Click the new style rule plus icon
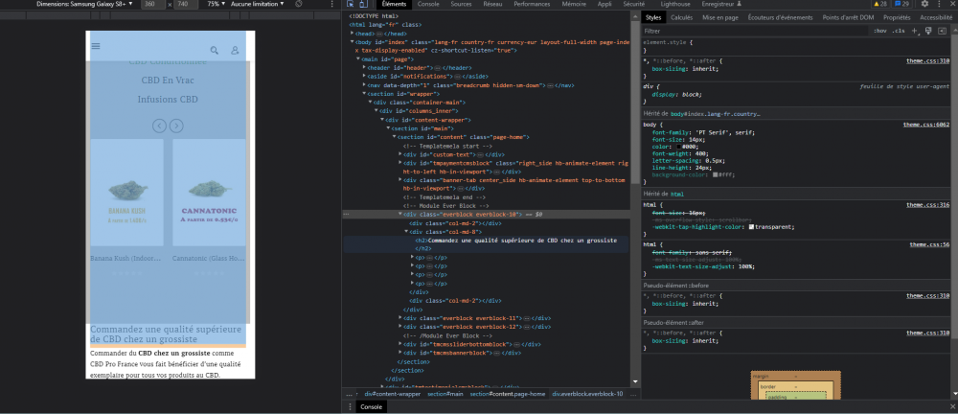The image size is (958, 414). point(915,31)
